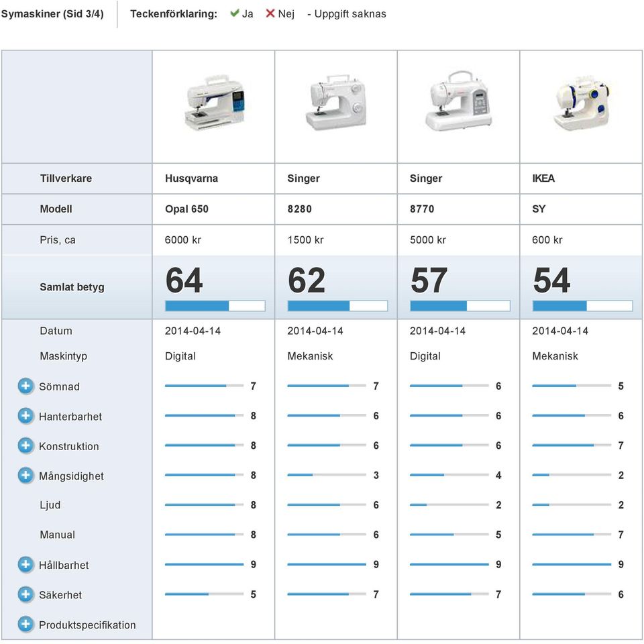Click the date in the IKEA column
Viewport: 644px width, 644px height.
click(x=560, y=331)
